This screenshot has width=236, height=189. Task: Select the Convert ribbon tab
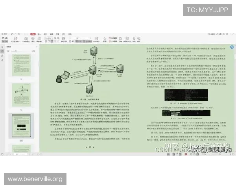pyautogui.click(x=70, y=34)
